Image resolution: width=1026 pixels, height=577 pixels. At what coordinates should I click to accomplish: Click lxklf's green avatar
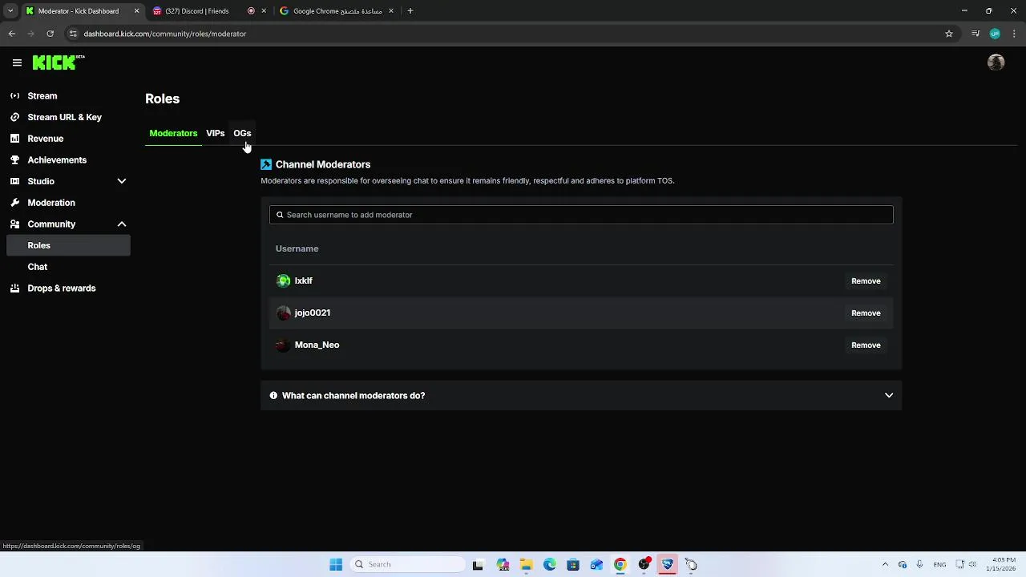[283, 280]
